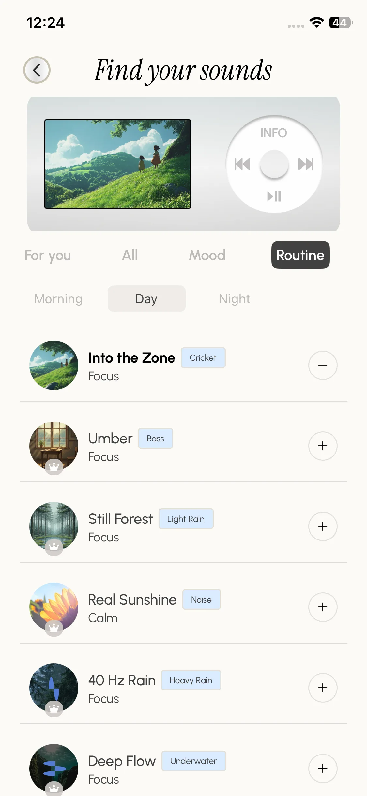The width and height of the screenshot is (367, 796).
Task: Choose the Morning routine filter
Action: (x=58, y=299)
